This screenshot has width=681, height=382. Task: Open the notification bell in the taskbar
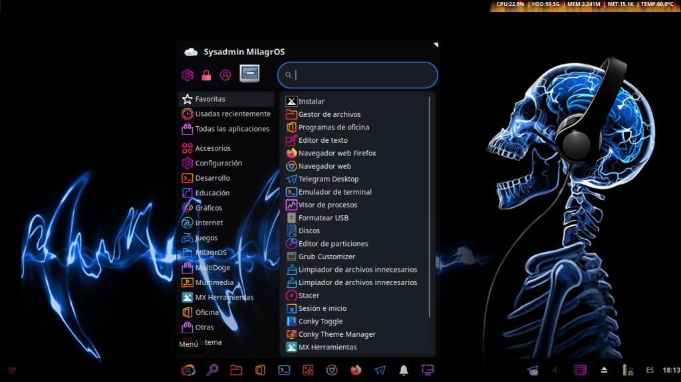(x=404, y=370)
